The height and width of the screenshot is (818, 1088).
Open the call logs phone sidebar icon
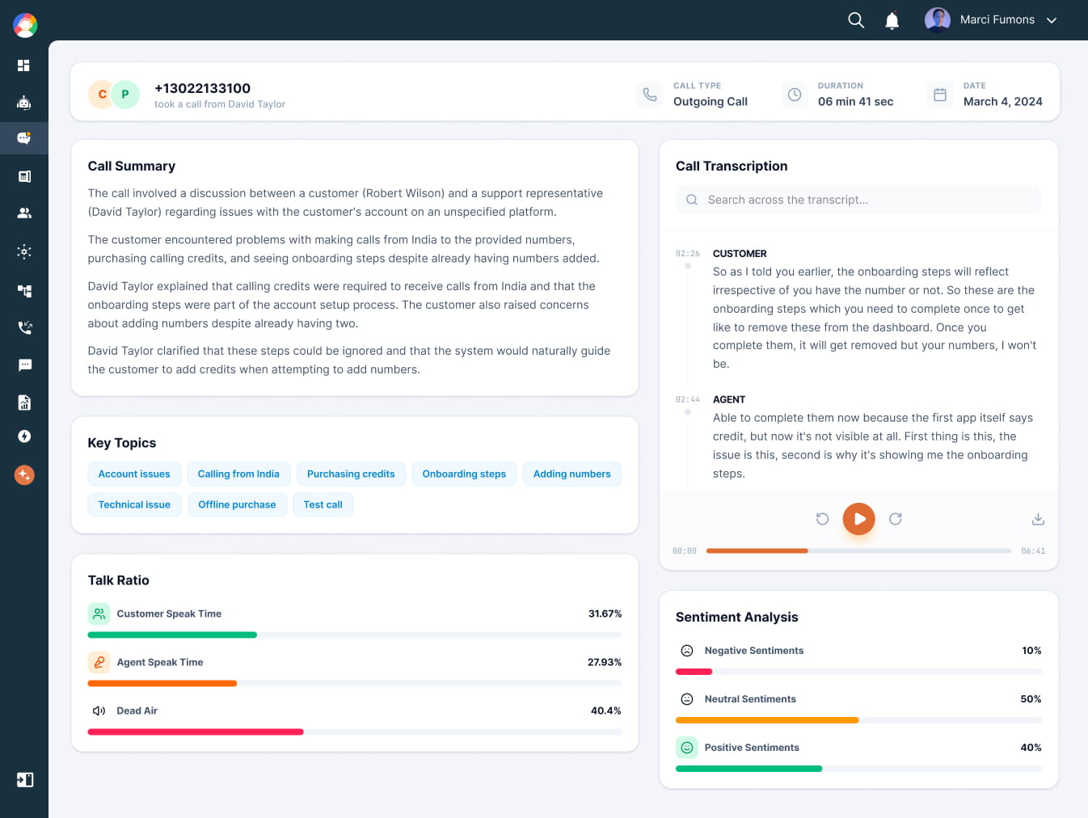(24, 327)
